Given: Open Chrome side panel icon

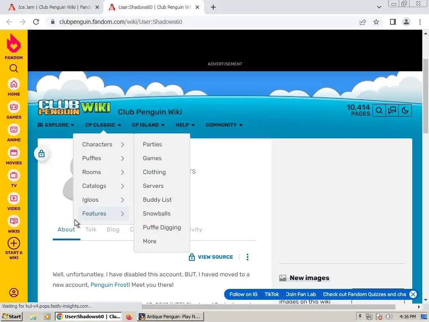Looking at the screenshot, I should tap(393, 22).
